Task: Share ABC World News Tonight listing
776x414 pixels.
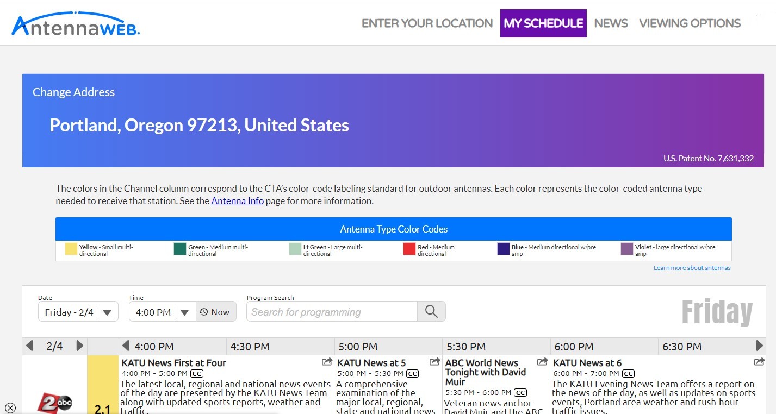Action: 542,362
